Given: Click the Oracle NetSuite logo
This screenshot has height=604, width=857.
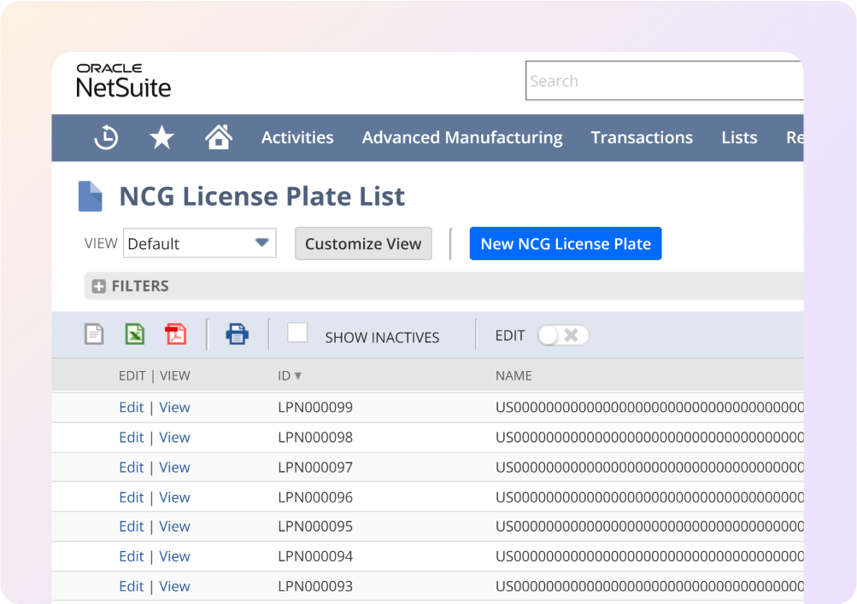Looking at the screenshot, I should tap(124, 81).
